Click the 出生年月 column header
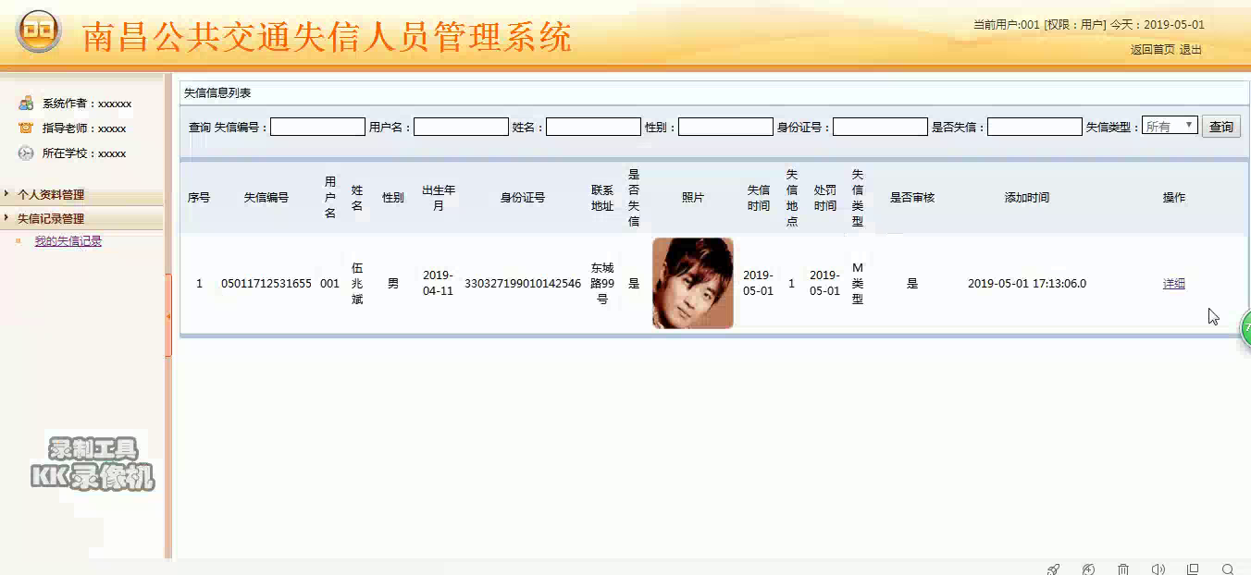 pyautogui.click(x=439, y=198)
